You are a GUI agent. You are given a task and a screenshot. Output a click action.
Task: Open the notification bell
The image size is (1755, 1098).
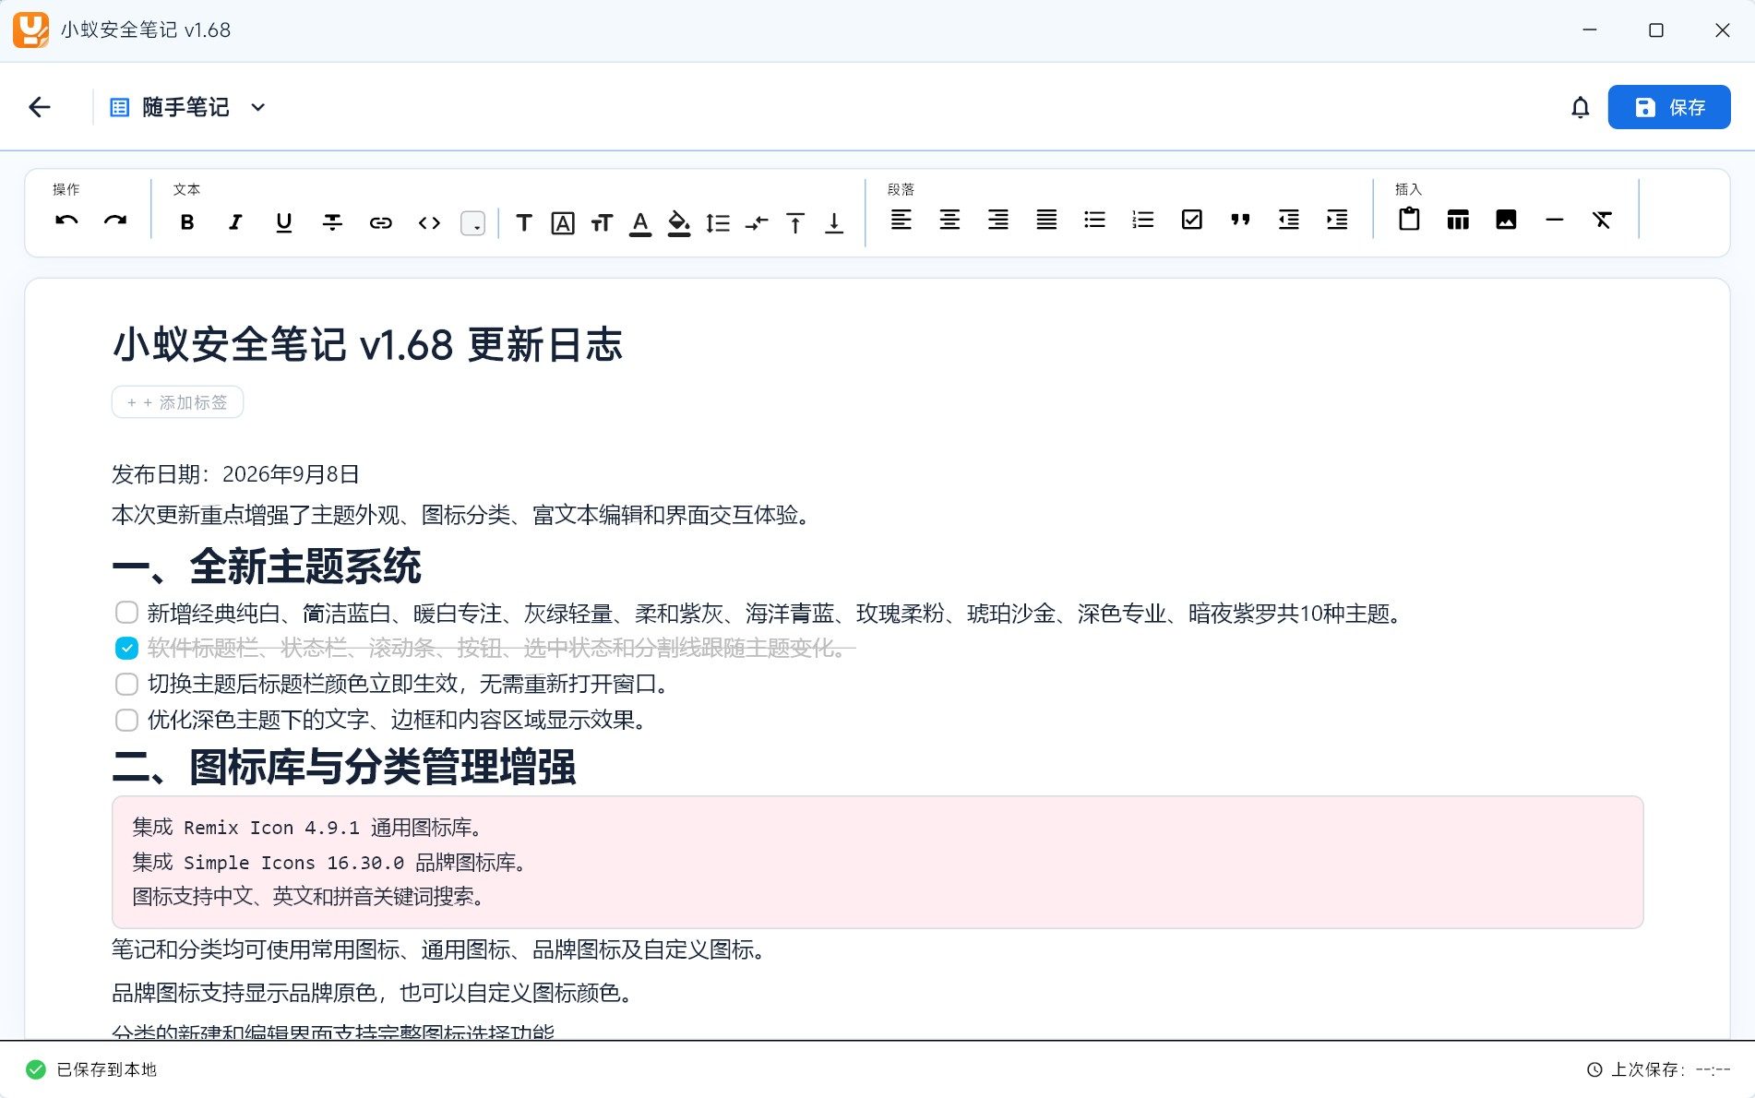pos(1581,108)
